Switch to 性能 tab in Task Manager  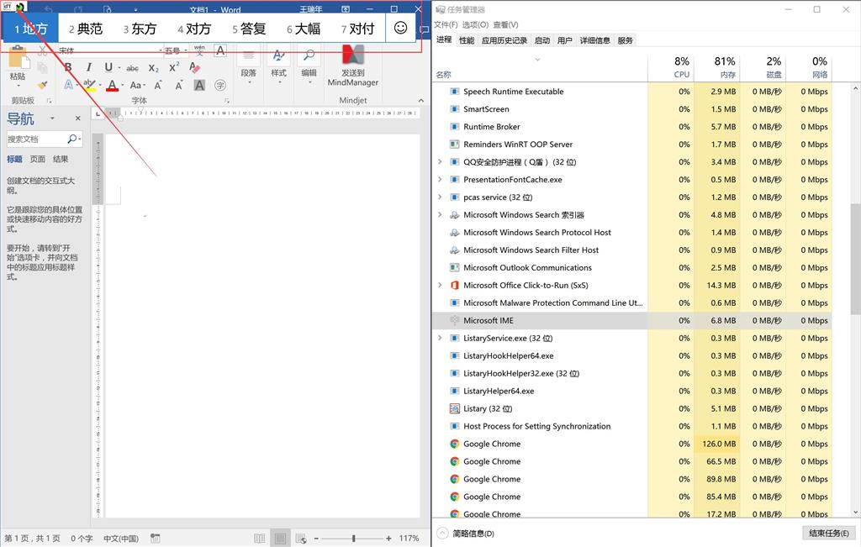467,40
